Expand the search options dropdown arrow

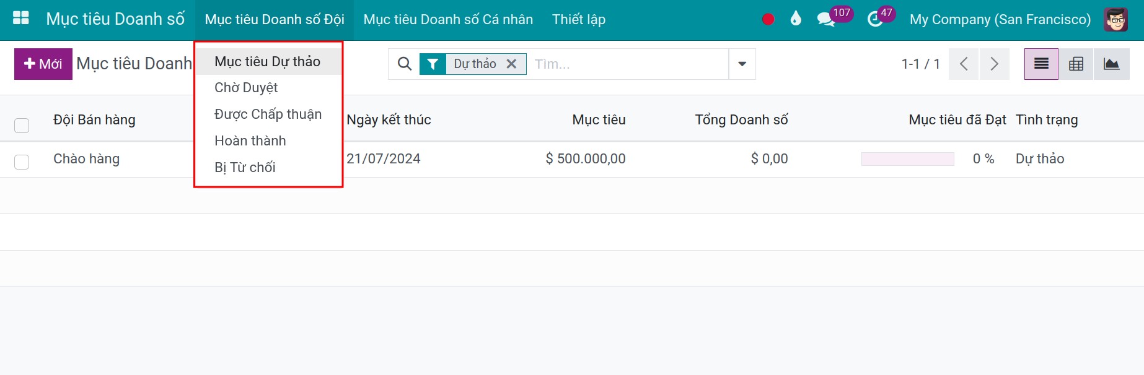click(x=742, y=64)
